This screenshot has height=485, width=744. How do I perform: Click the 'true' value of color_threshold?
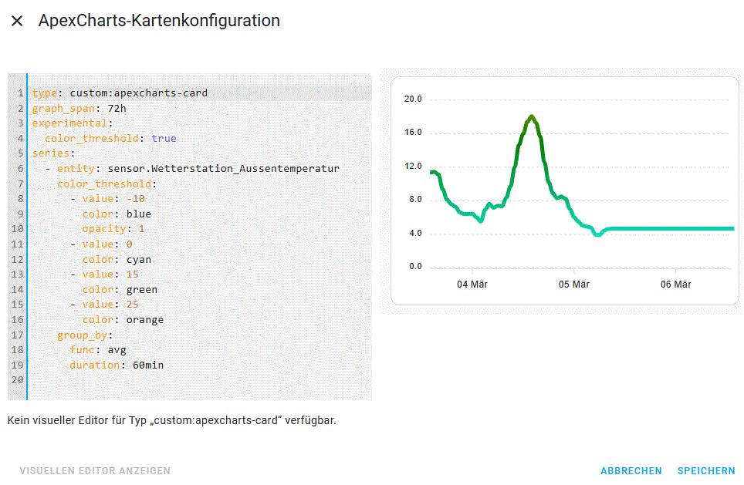(164, 139)
